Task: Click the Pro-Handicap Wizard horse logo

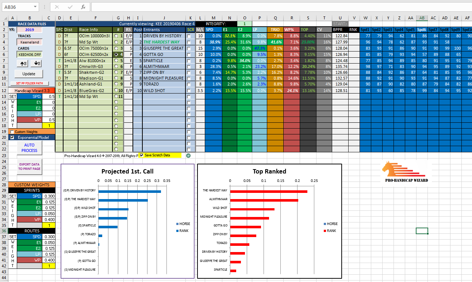Action: pyautogui.click(x=406, y=172)
